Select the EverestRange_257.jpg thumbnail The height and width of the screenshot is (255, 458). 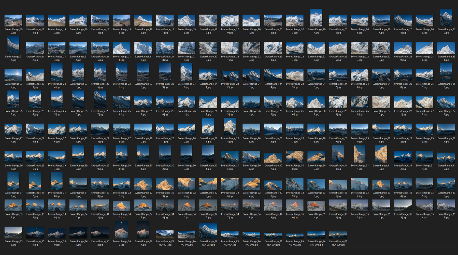coord(100,99)
